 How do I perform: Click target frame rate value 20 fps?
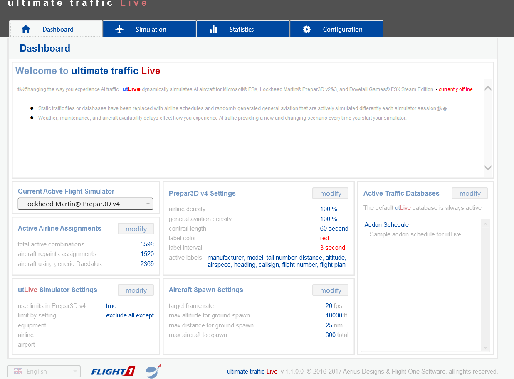point(334,306)
